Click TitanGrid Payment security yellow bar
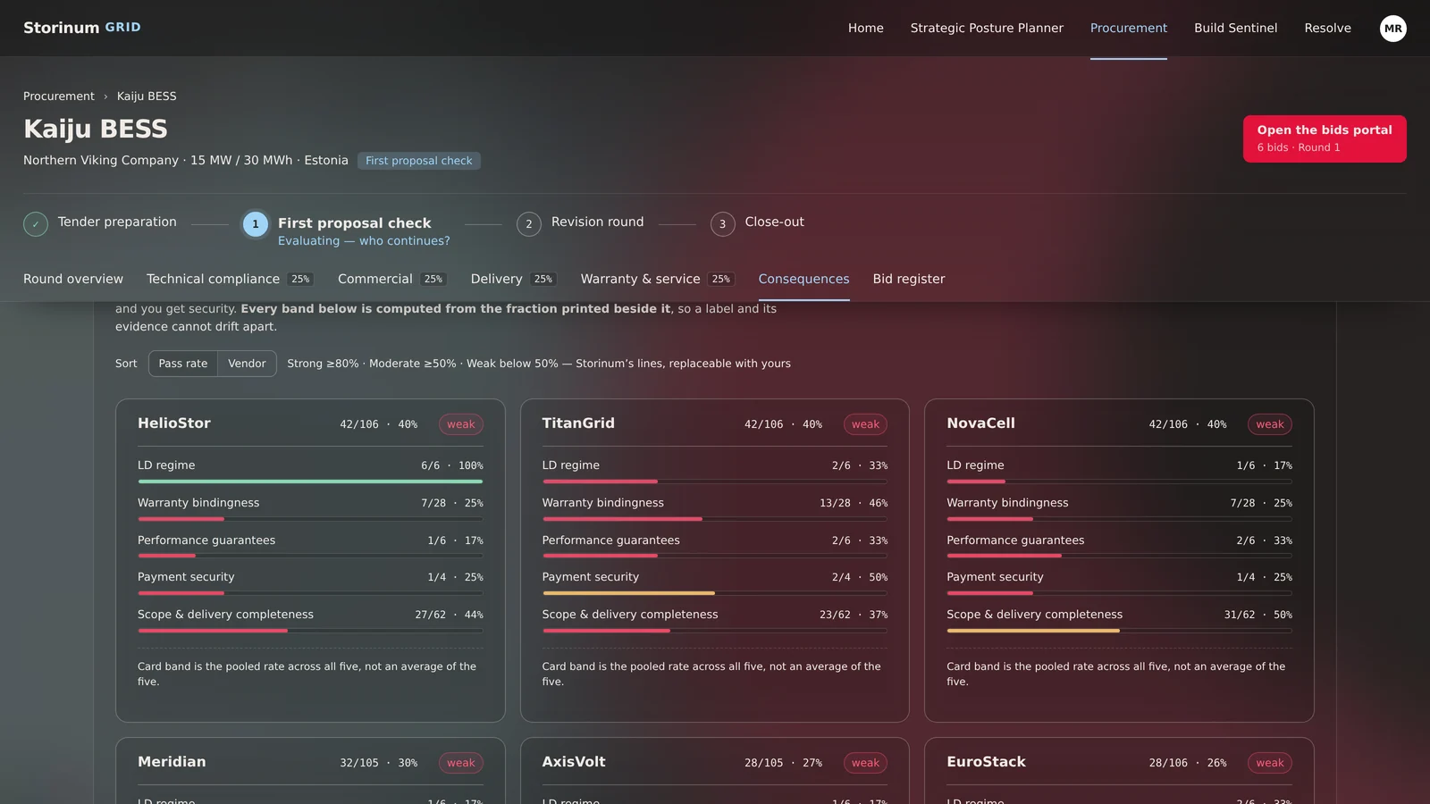1430x804 pixels. [628, 593]
